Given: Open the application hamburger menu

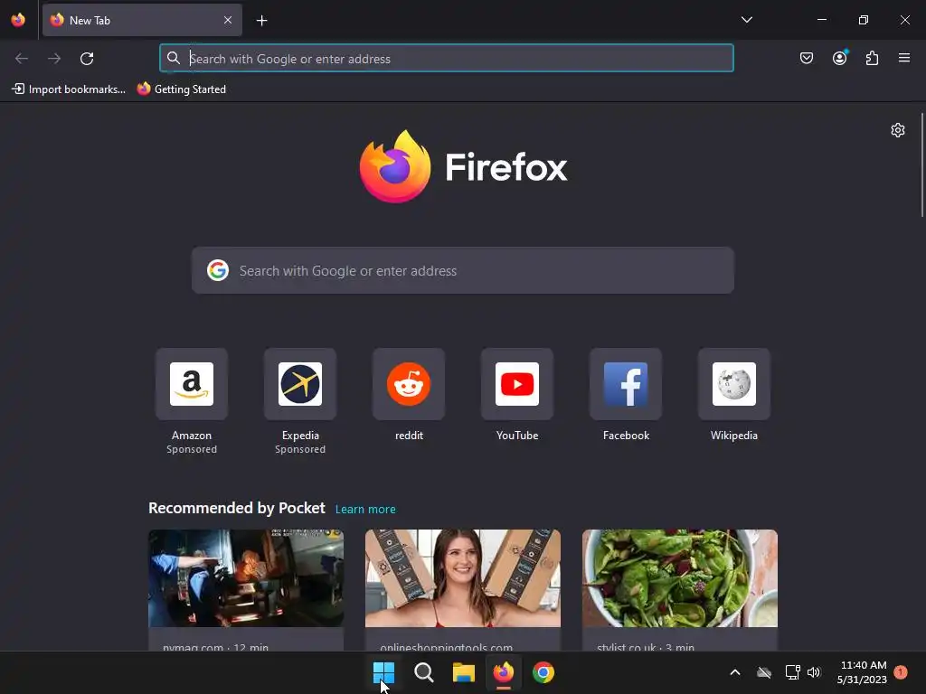Looking at the screenshot, I should tap(903, 58).
